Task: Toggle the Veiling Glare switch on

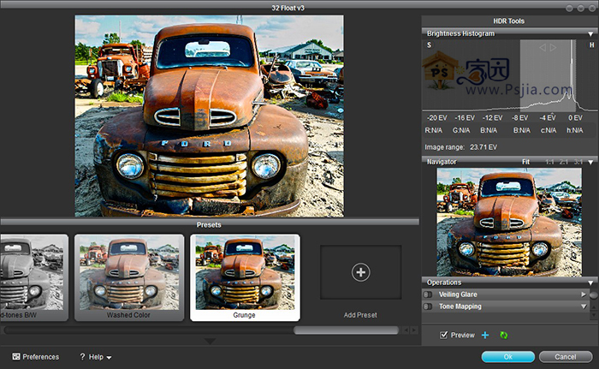Action: point(428,295)
